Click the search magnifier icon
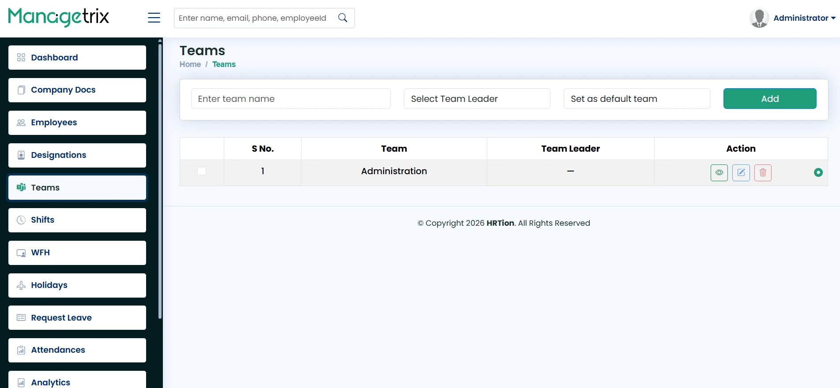This screenshot has width=840, height=388. coord(343,18)
